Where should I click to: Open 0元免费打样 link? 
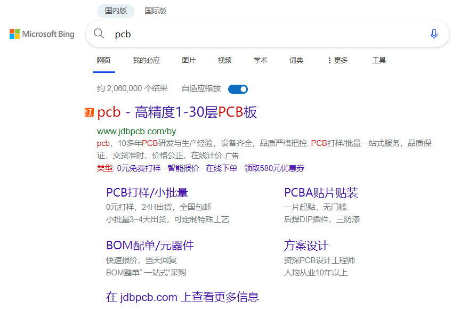(139, 168)
